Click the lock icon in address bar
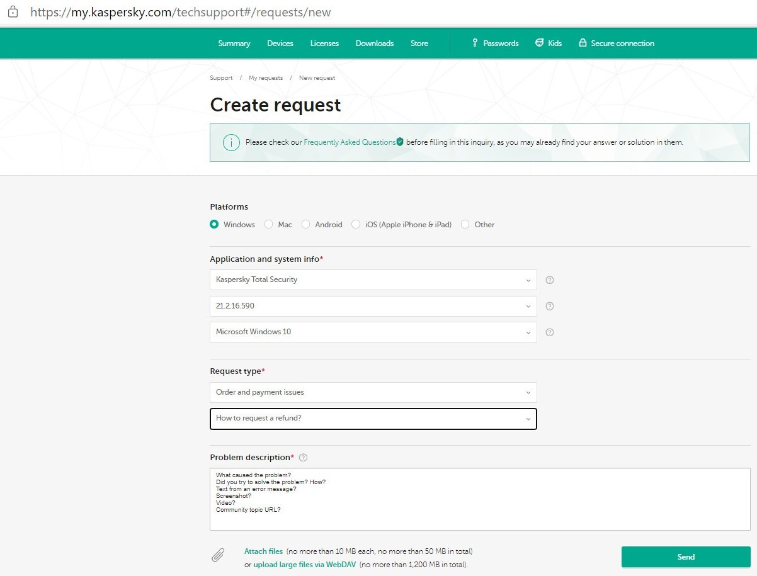This screenshot has width=757, height=576. (13, 12)
